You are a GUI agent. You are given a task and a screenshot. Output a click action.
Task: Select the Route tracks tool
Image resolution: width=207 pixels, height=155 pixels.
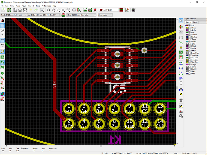[181, 43]
